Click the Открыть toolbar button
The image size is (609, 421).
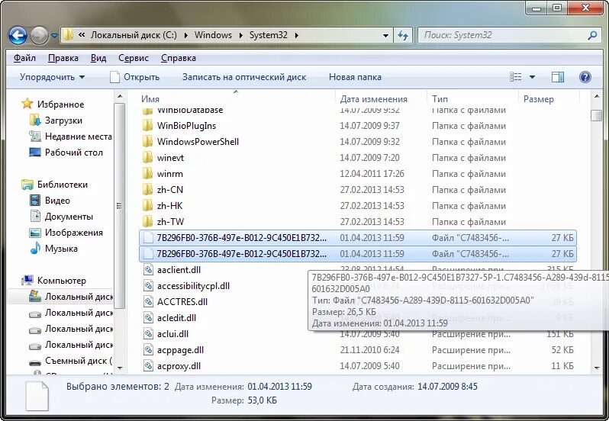(134, 77)
